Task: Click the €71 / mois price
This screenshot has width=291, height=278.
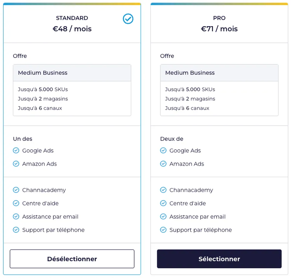Action: click(x=219, y=29)
